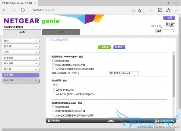
Task: Open a new browser tab plus
Action: point(41,3)
